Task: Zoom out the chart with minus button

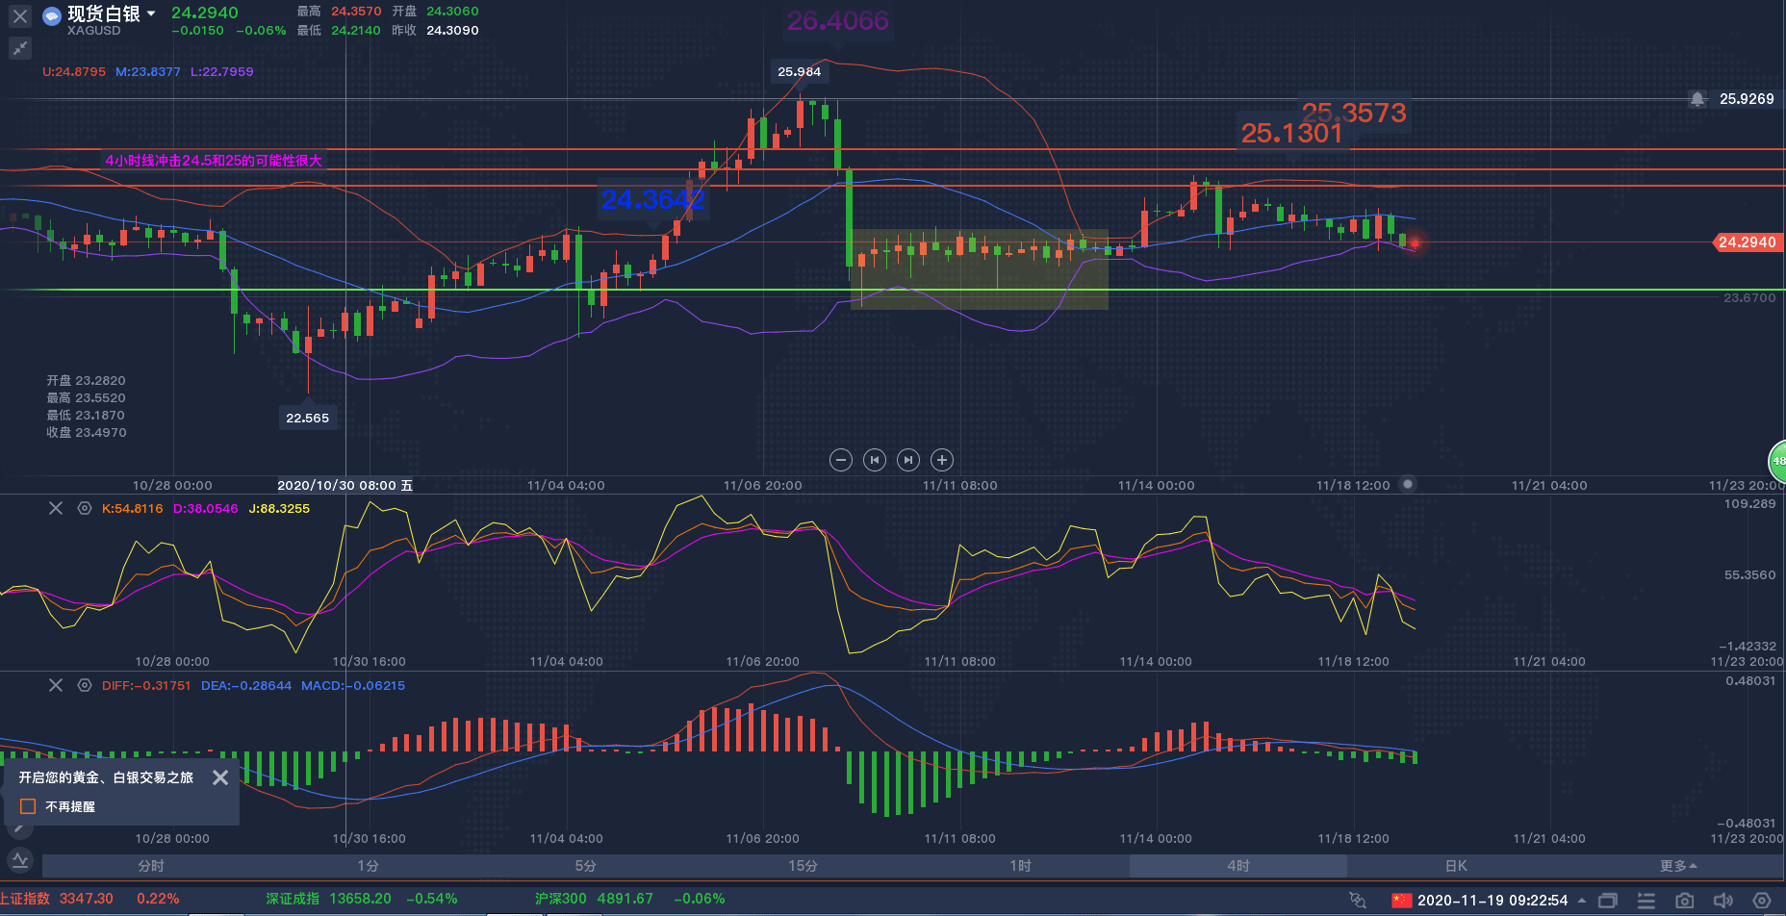Action: (841, 460)
